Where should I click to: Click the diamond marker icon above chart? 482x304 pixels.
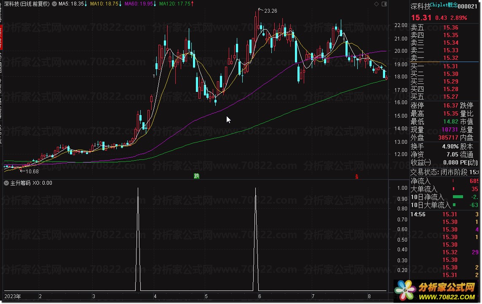[x=376, y=4]
